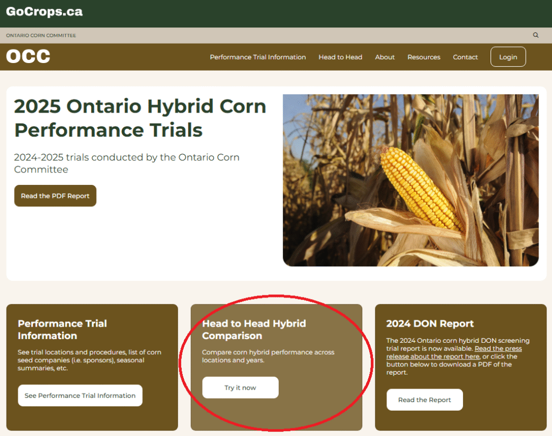Click the search magnifier icon

535,35
